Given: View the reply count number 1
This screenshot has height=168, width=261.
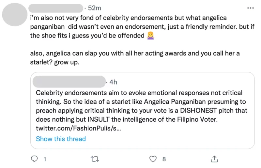Looking at the screenshot, I should tap(45, 159).
